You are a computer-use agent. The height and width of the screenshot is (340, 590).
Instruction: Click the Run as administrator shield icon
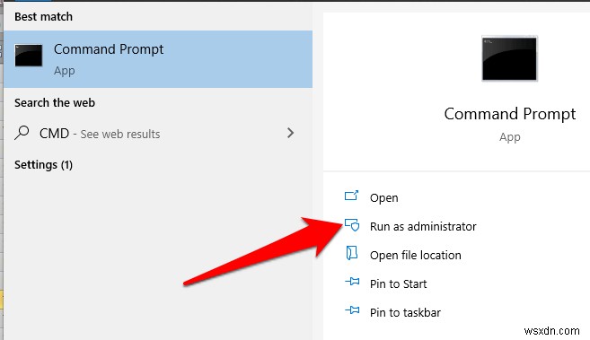pyautogui.click(x=352, y=224)
